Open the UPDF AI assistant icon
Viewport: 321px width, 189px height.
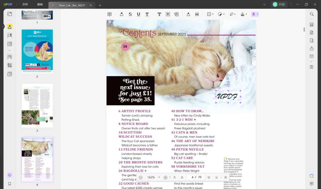[312, 176]
